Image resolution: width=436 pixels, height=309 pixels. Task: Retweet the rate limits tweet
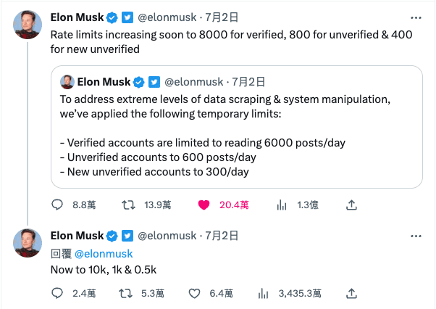coord(128,205)
